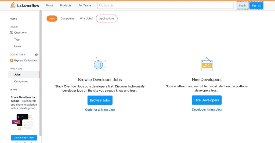
Task: Click the Hire Developers heading text
Action: coord(207,79)
